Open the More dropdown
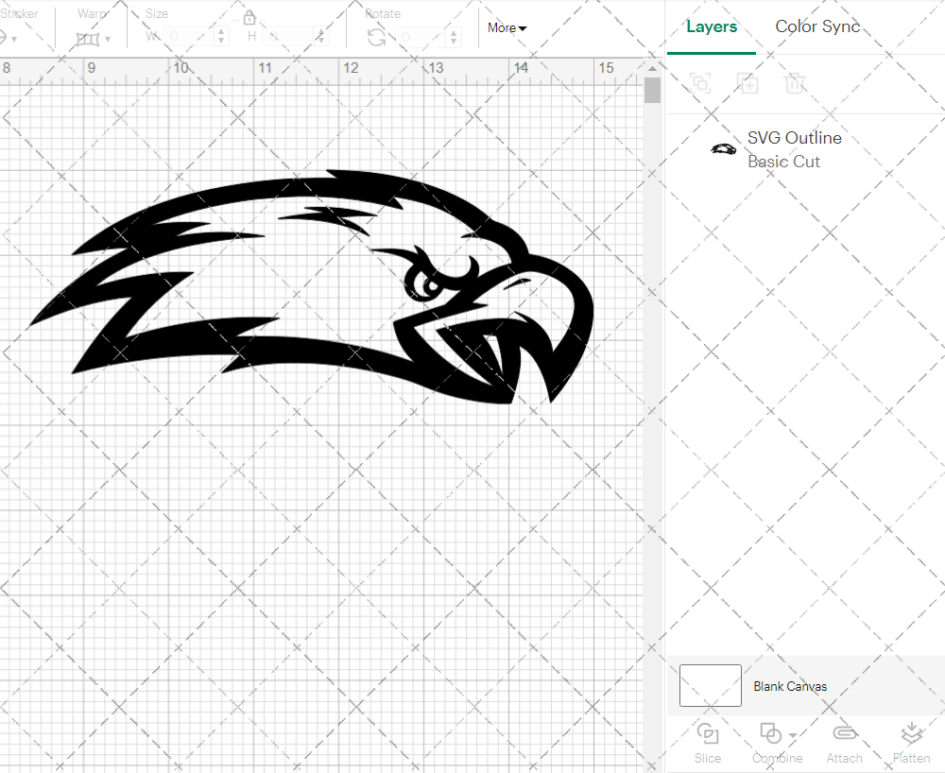Image resolution: width=945 pixels, height=773 pixels. pos(507,28)
